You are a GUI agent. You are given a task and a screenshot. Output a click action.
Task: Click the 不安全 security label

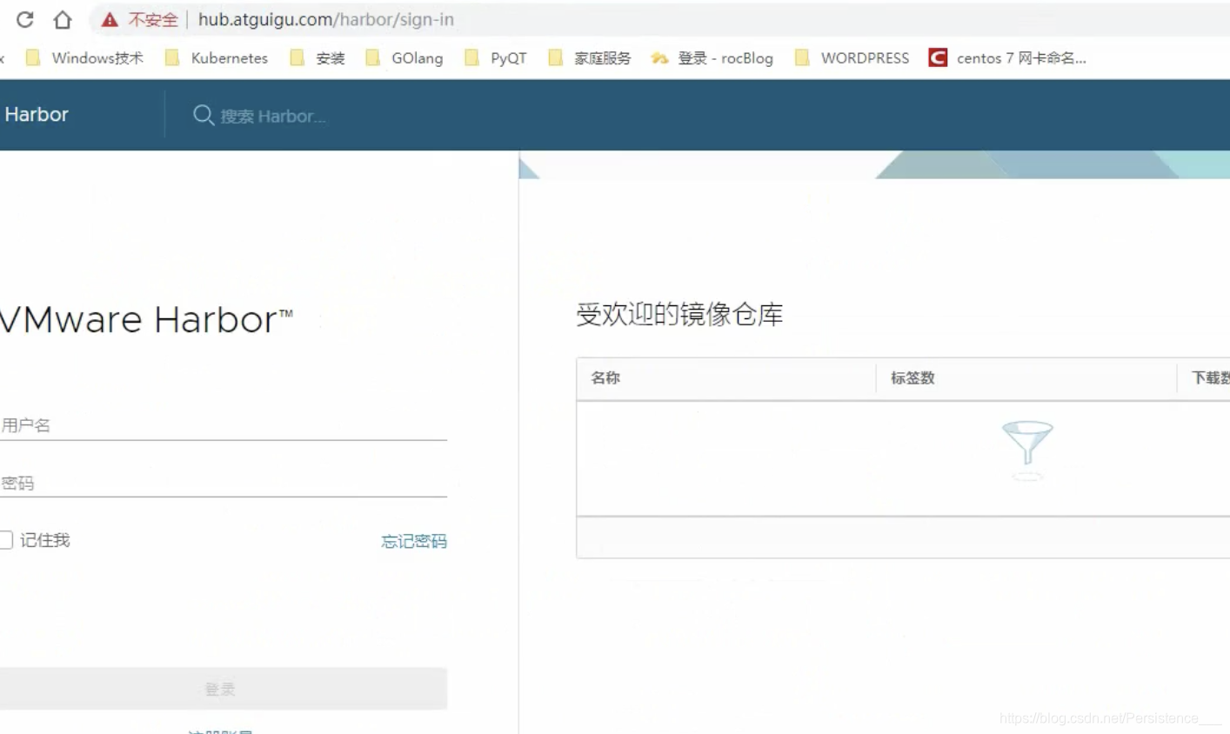[x=153, y=19]
